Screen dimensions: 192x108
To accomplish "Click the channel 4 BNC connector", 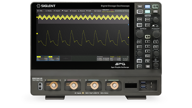I will point(115,86).
